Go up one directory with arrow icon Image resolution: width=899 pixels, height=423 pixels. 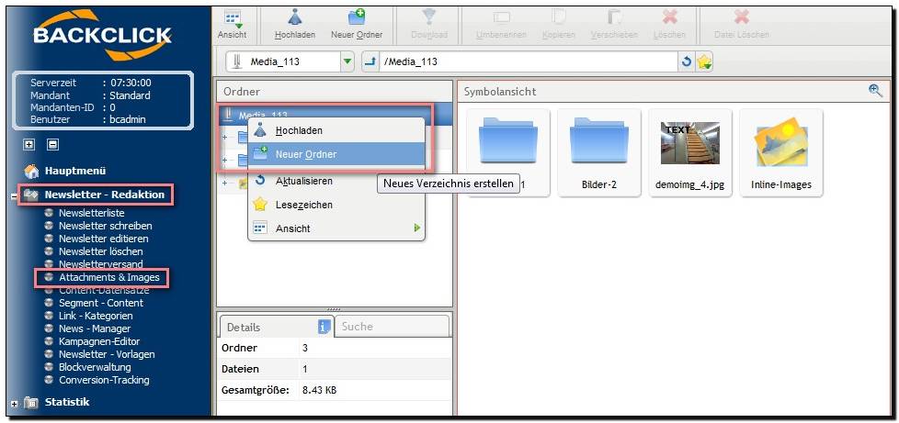[370, 61]
